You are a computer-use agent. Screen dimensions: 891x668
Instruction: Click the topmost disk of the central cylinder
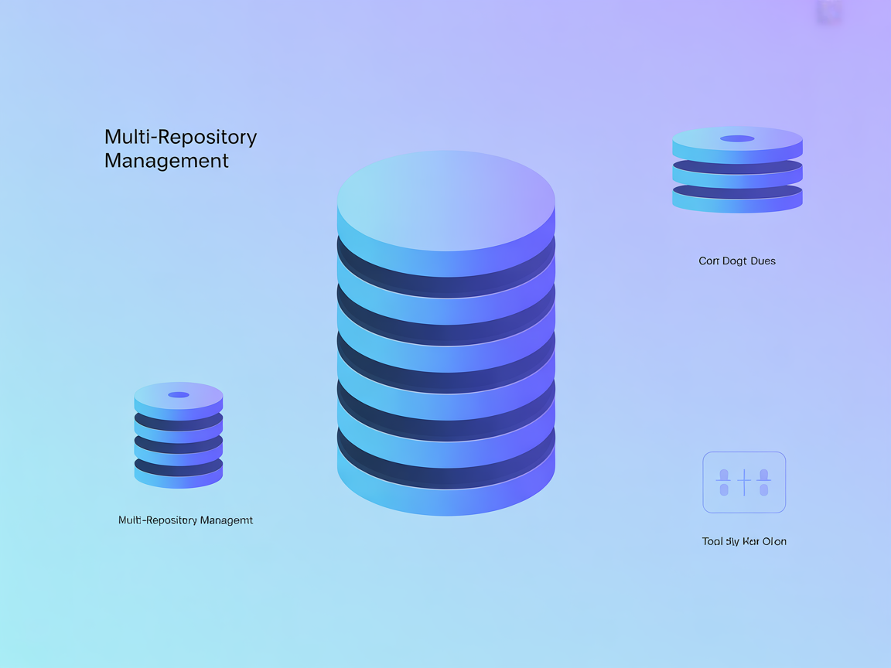445,197
